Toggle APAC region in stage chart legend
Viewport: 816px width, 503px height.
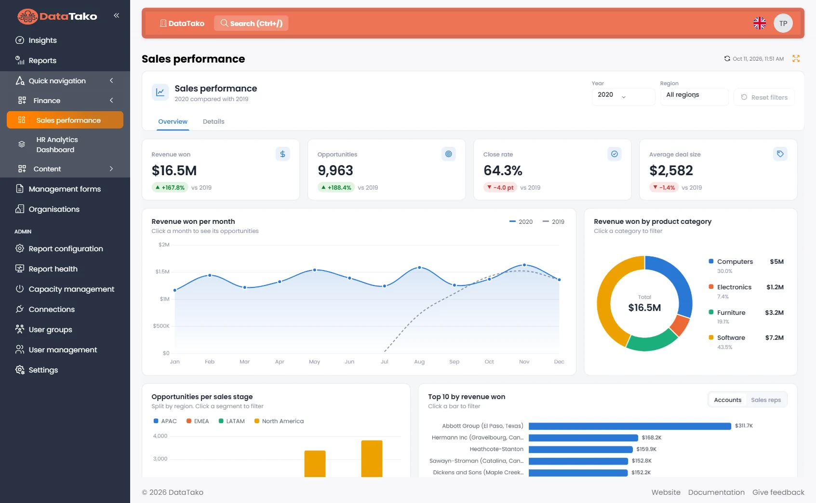[165, 421]
